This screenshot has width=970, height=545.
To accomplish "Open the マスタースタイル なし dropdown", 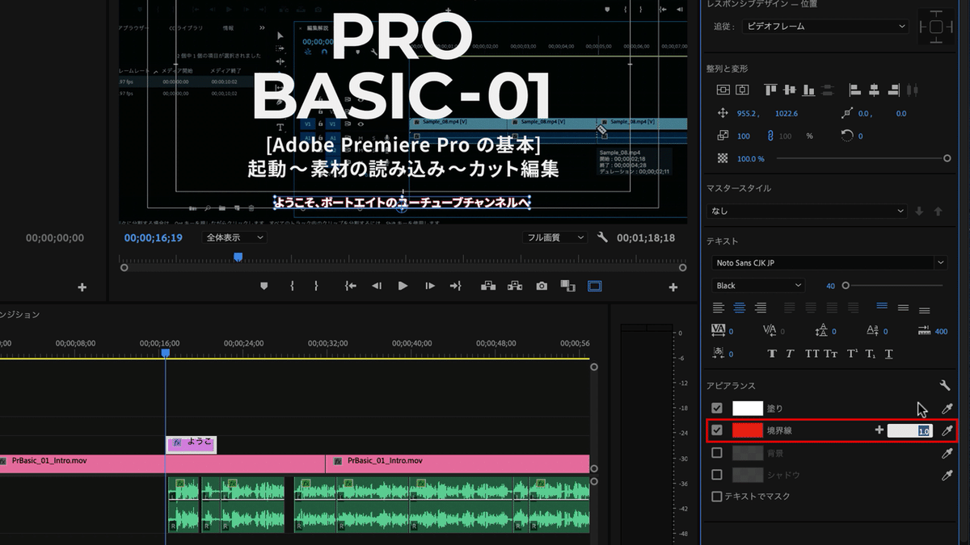I will pos(808,211).
